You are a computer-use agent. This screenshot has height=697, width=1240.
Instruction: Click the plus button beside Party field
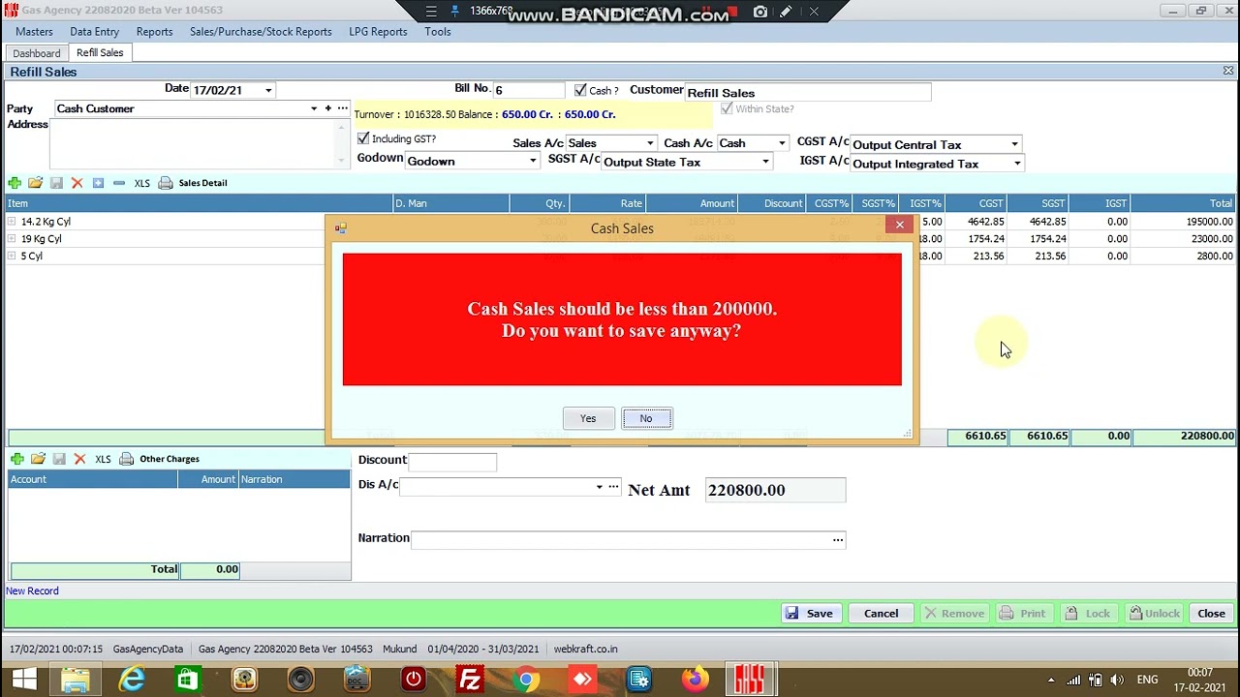327,108
